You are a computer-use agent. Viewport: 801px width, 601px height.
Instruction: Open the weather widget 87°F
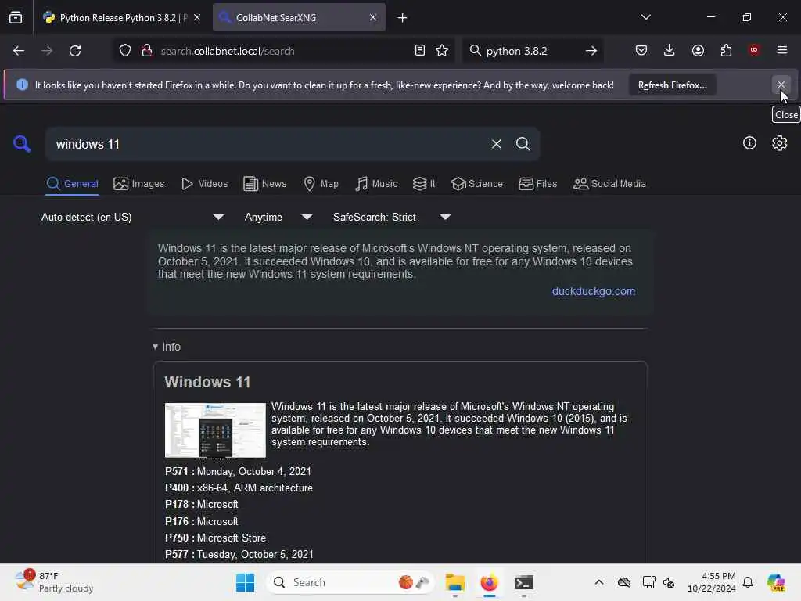[55, 582]
